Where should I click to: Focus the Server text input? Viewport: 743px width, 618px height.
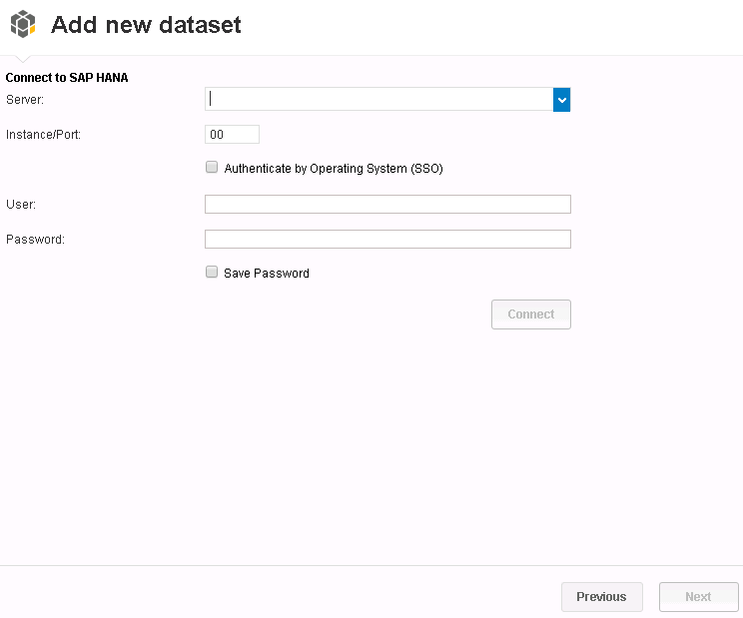point(378,100)
